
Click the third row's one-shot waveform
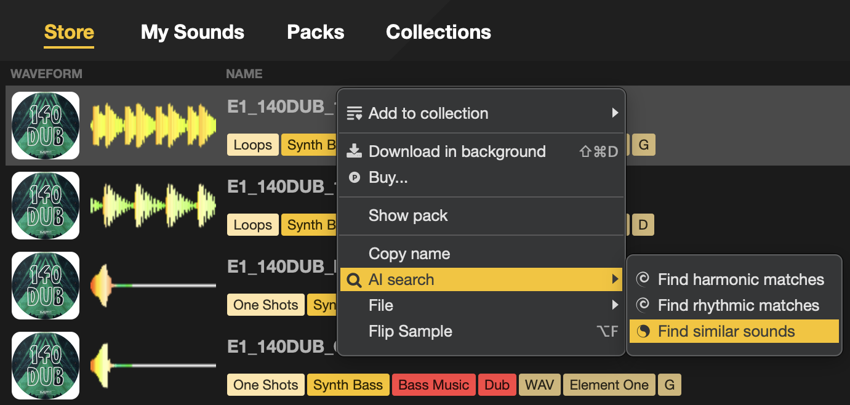click(153, 286)
